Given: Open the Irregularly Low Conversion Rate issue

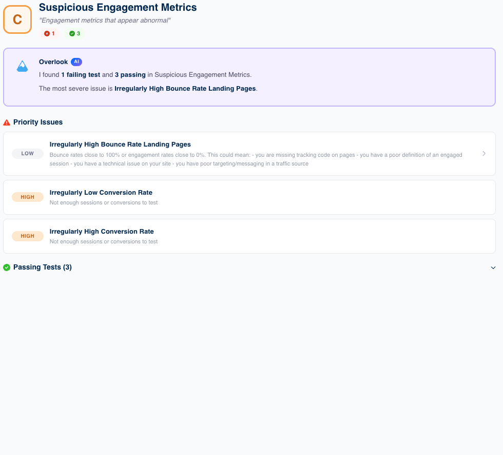Looking at the screenshot, I should (x=101, y=193).
